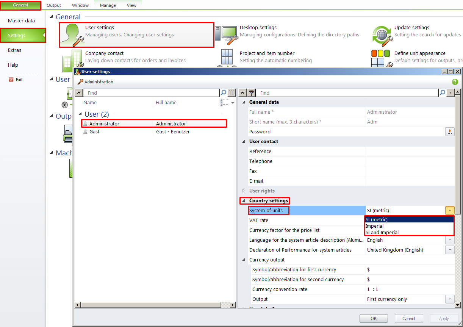Collapse the Country settings section

point(244,201)
